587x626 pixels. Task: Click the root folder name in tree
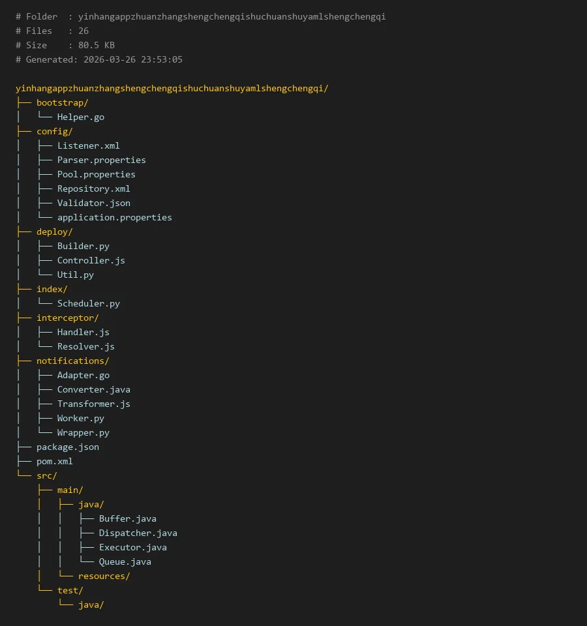pyautogui.click(x=172, y=88)
